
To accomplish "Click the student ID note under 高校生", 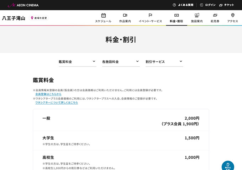I will tap(67, 164).
